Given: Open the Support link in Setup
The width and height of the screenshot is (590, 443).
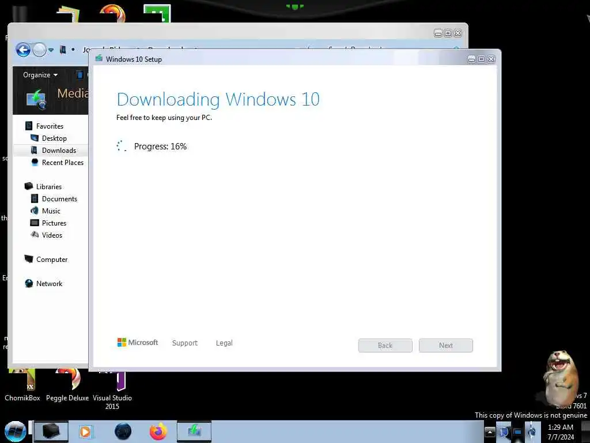Looking at the screenshot, I should click(x=185, y=343).
